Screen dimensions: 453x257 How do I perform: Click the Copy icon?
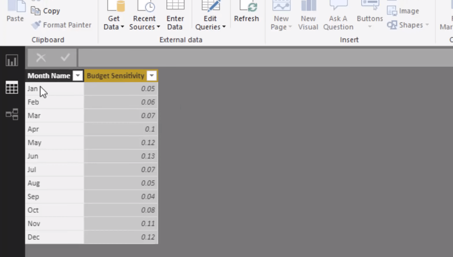[x=36, y=11]
